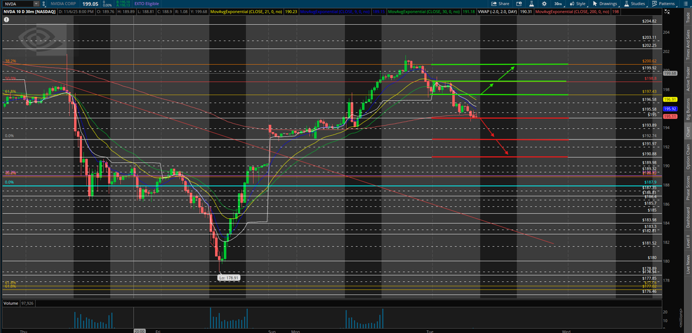Click the $192.74 price level label

coord(650,136)
